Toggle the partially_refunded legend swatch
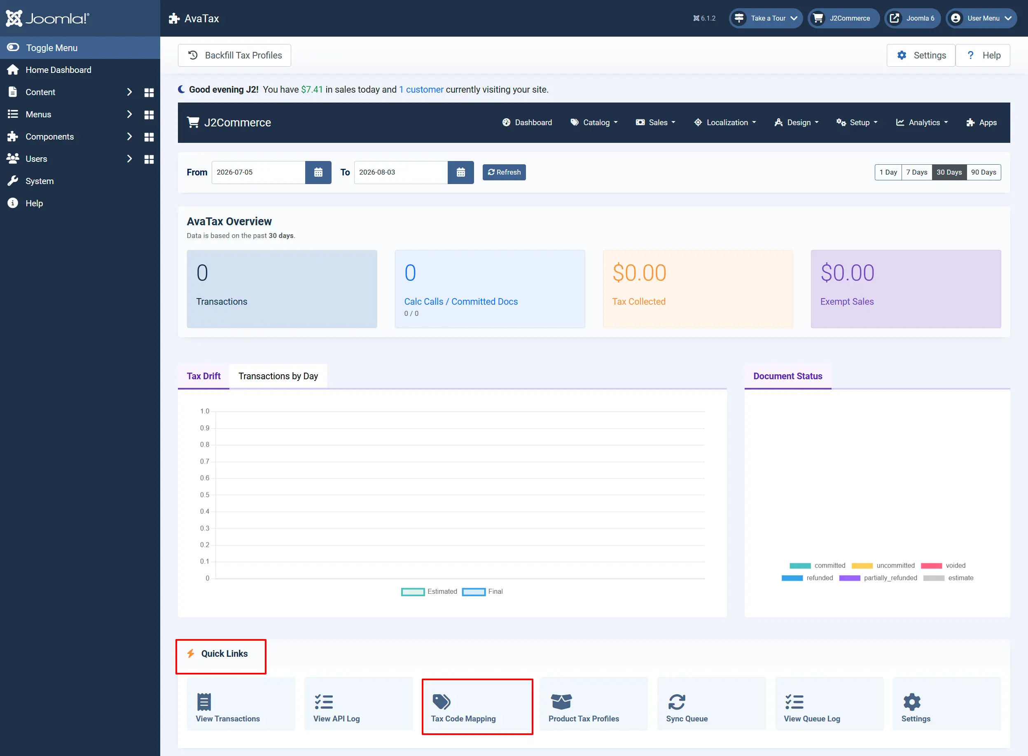This screenshot has width=1028, height=756. coord(850,579)
